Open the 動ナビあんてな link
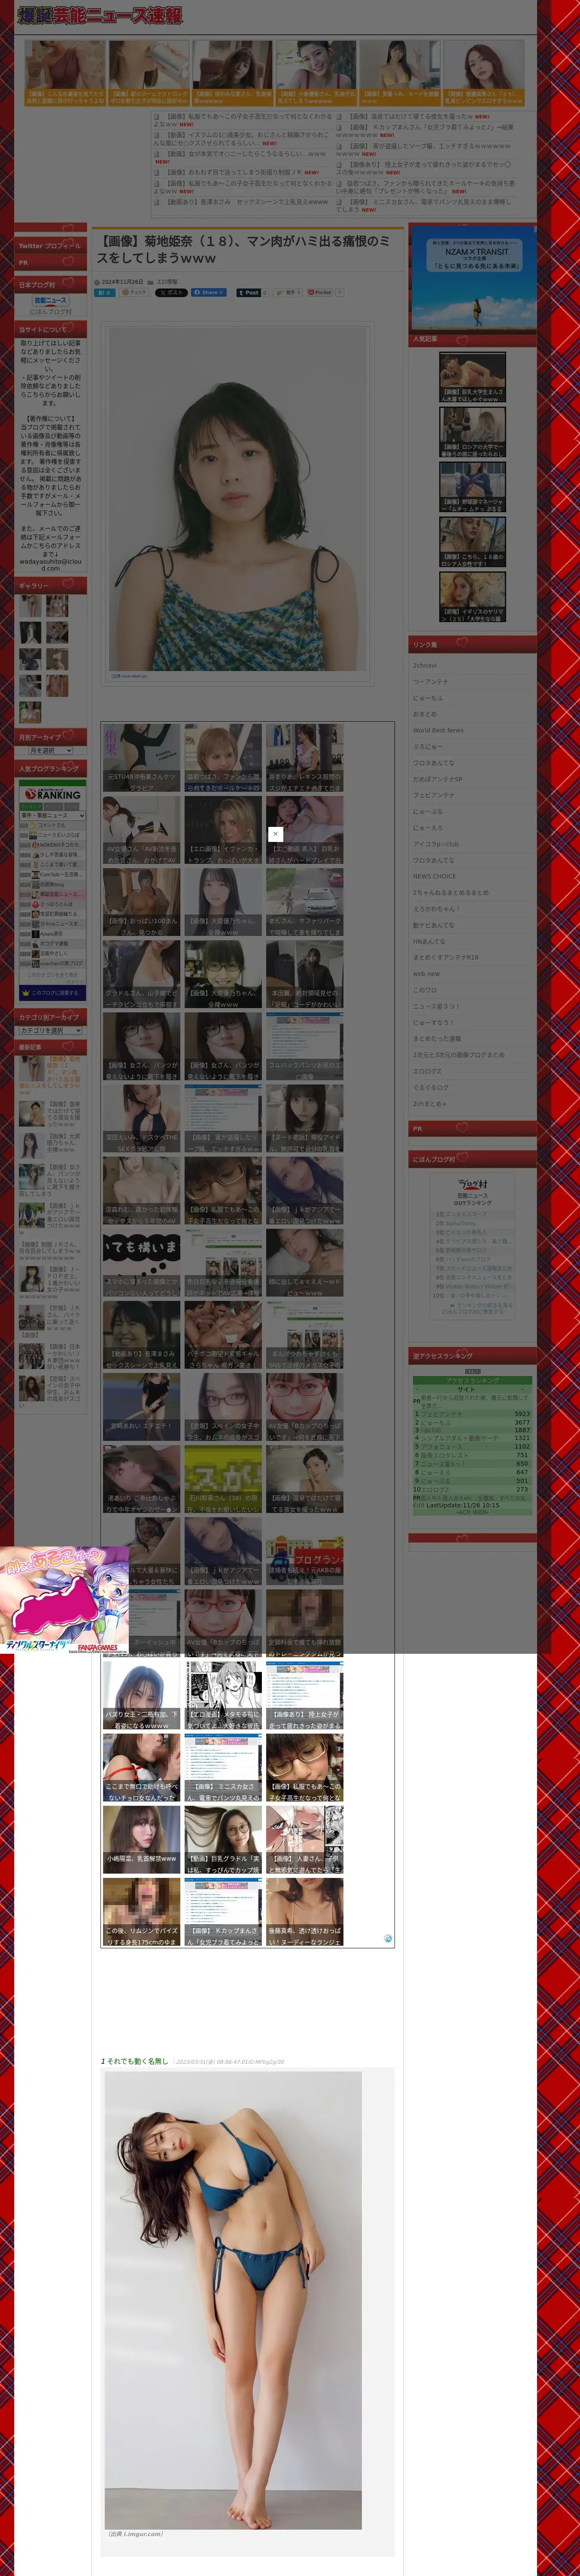 point(434,925)
